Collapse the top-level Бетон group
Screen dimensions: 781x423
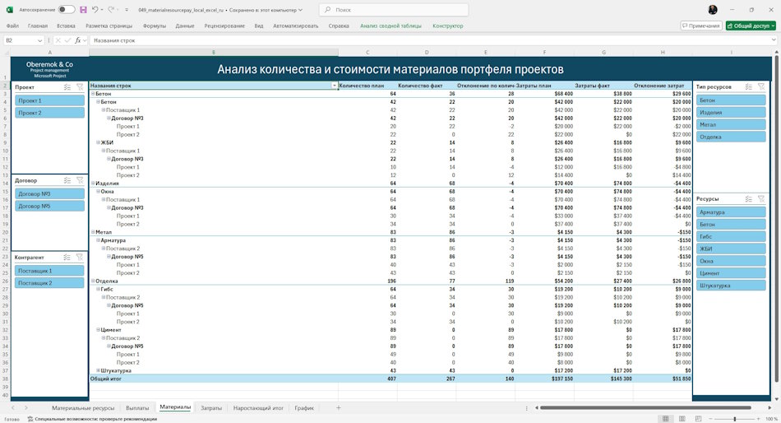click(93, 93)
